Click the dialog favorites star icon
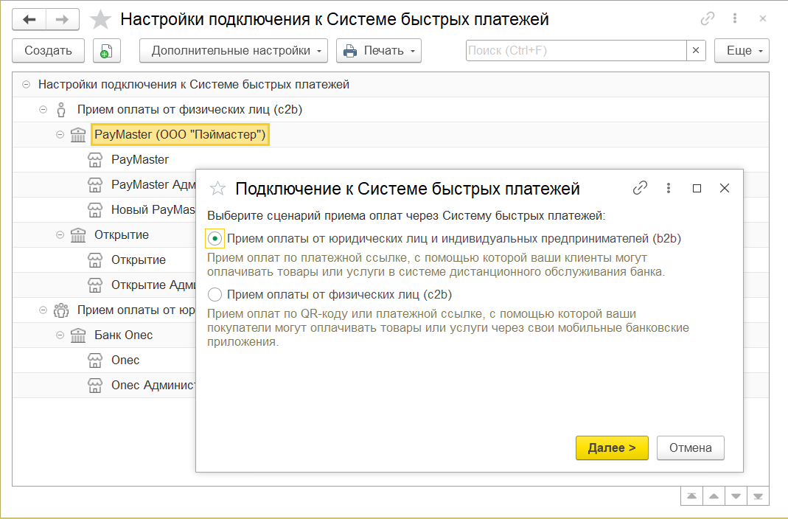The image size is (788, 519). 217,189
